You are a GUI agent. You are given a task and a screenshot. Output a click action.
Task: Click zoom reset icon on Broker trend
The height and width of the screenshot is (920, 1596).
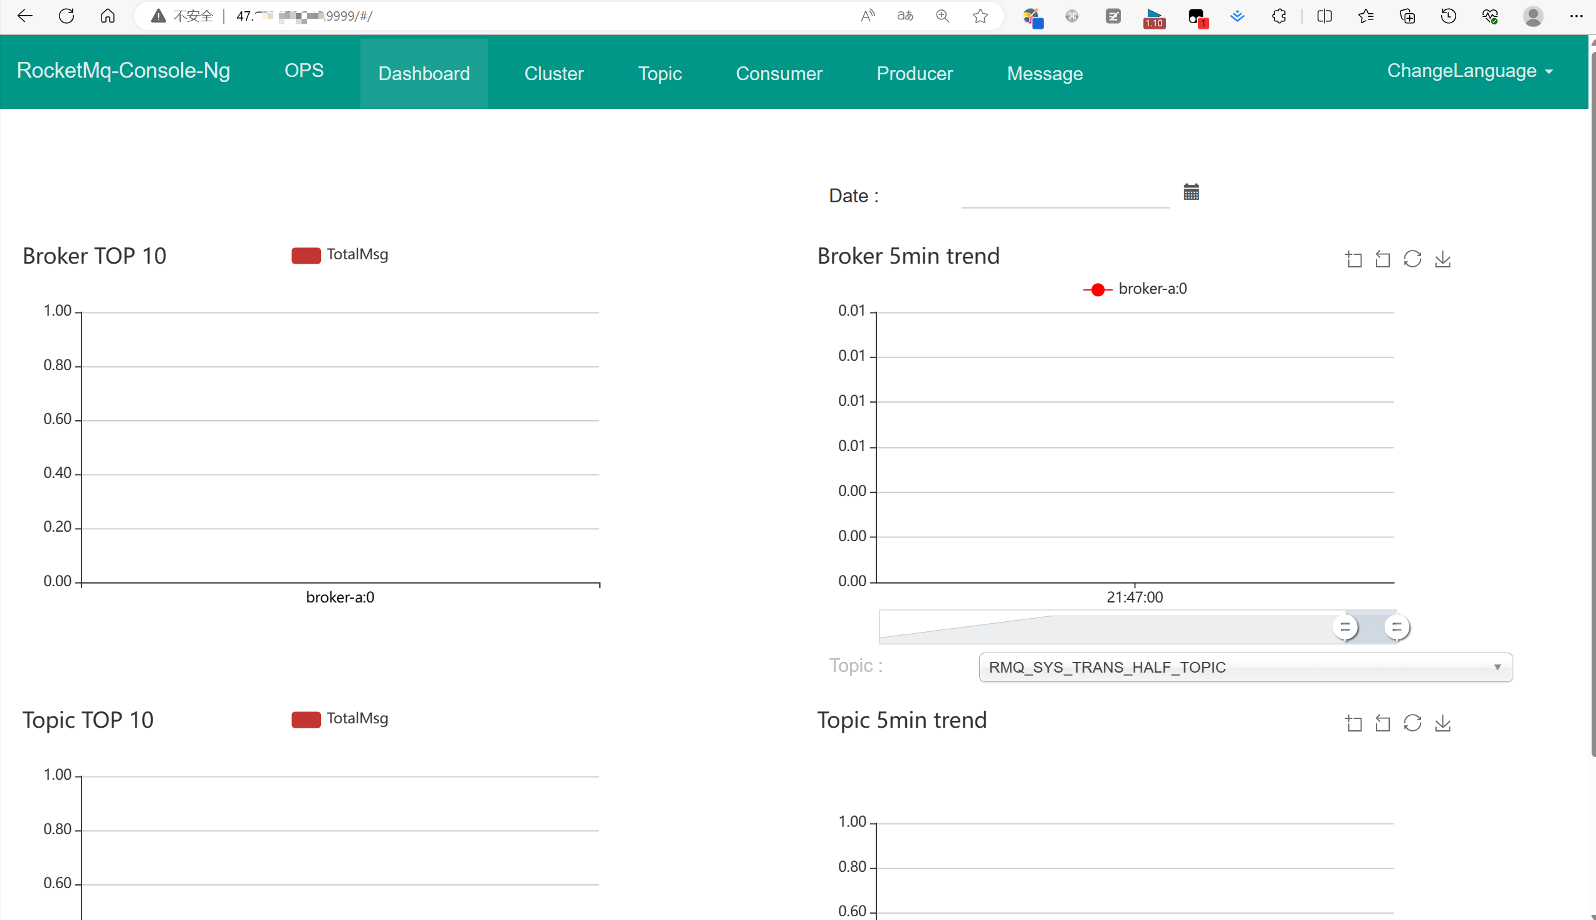pyautogui.click(x=1383, y=259)
